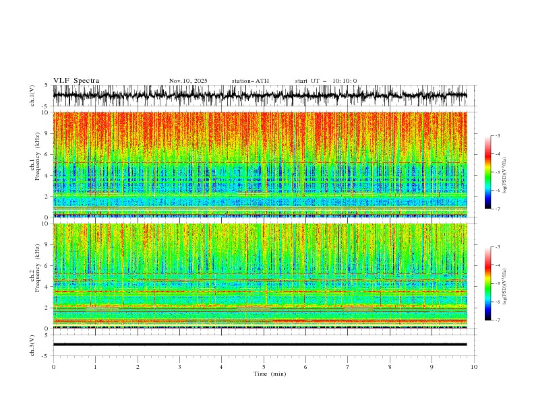534x412 pixels.
Task: Click time axis tick label "9"
Action: (432, 367)
